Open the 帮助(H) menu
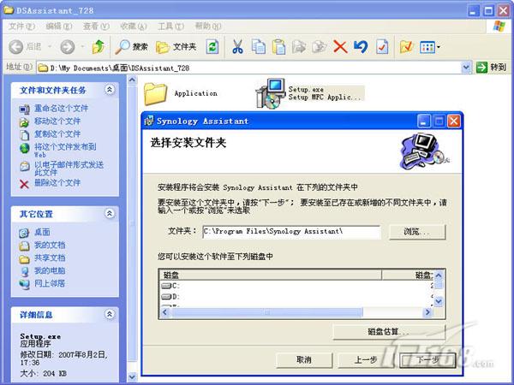 tap(208, 27)
